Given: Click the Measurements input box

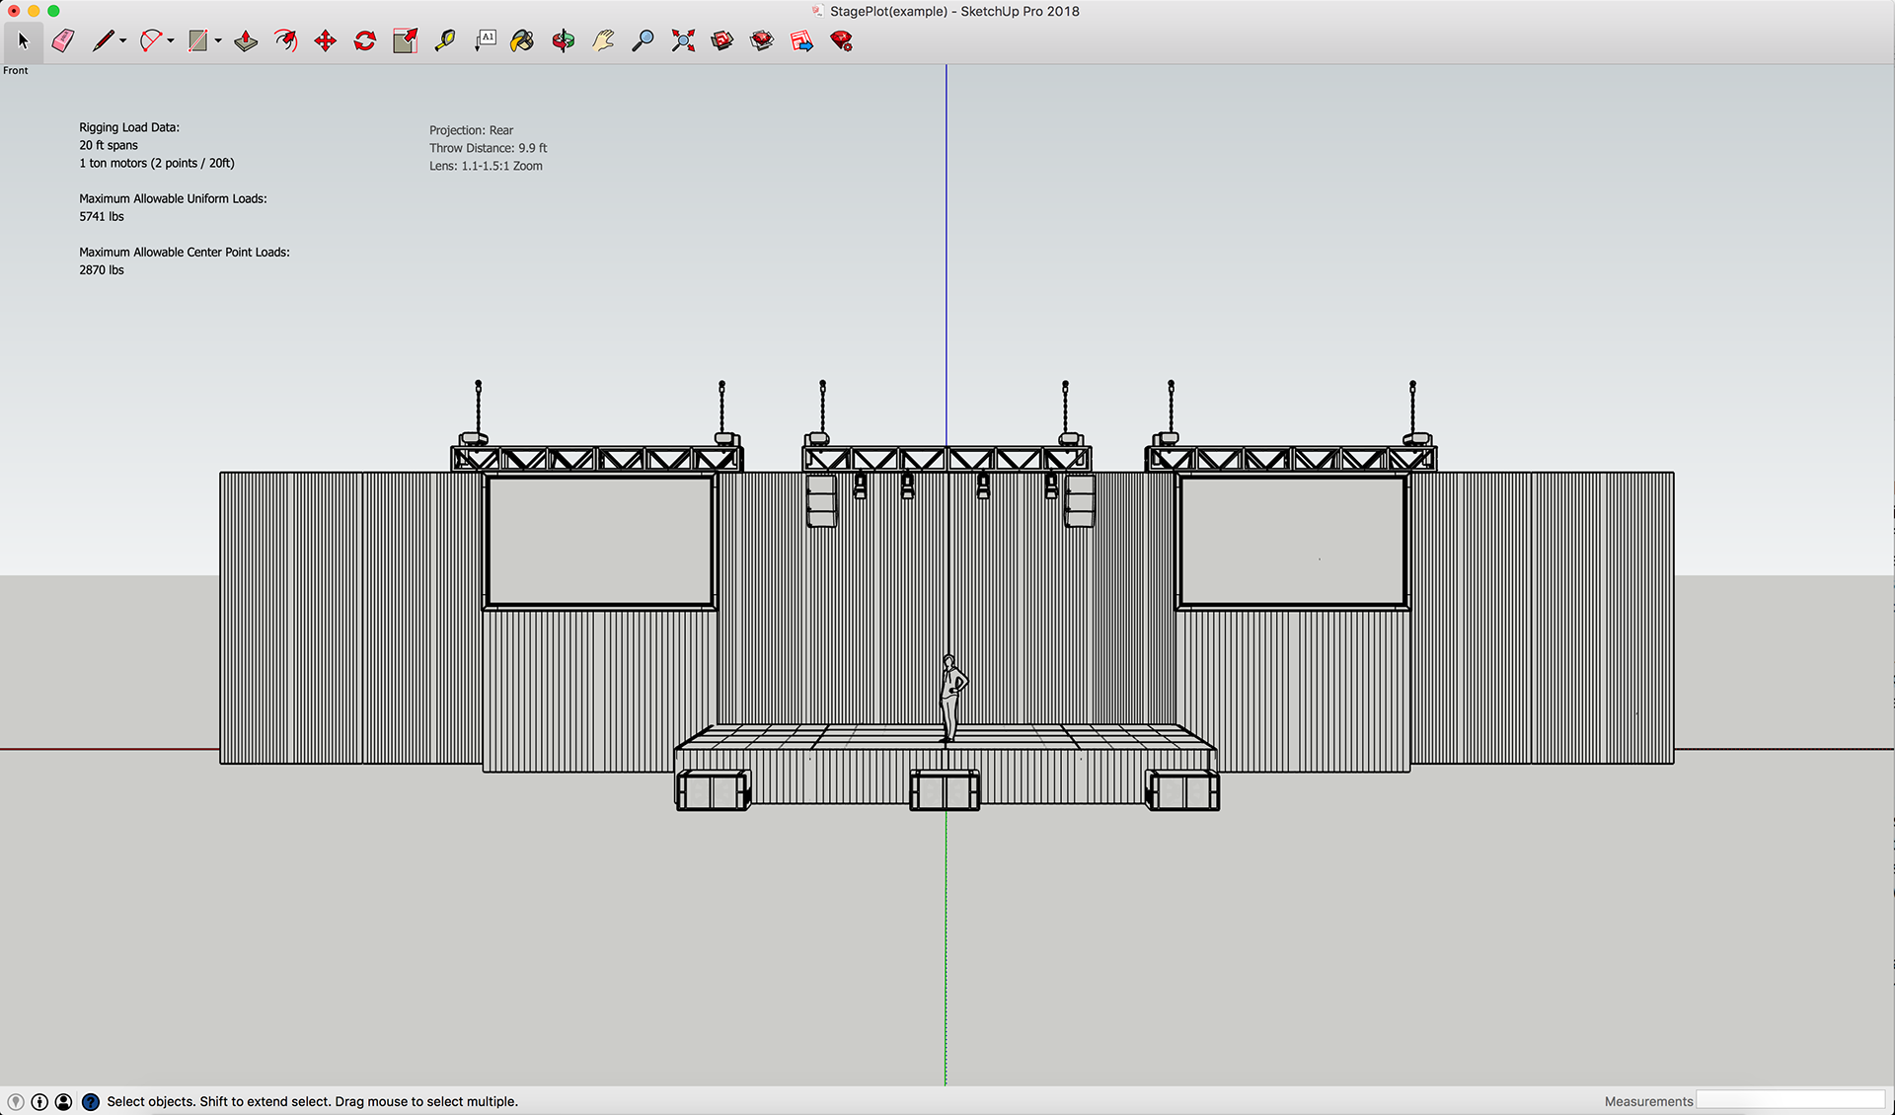Looking at the screenshot, I should (x=1789, y=1100).
